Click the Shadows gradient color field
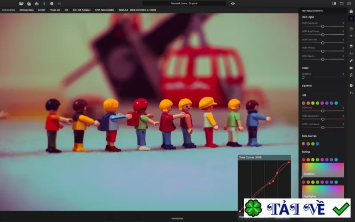The image size is (355, 222). [x=323, y=170]
